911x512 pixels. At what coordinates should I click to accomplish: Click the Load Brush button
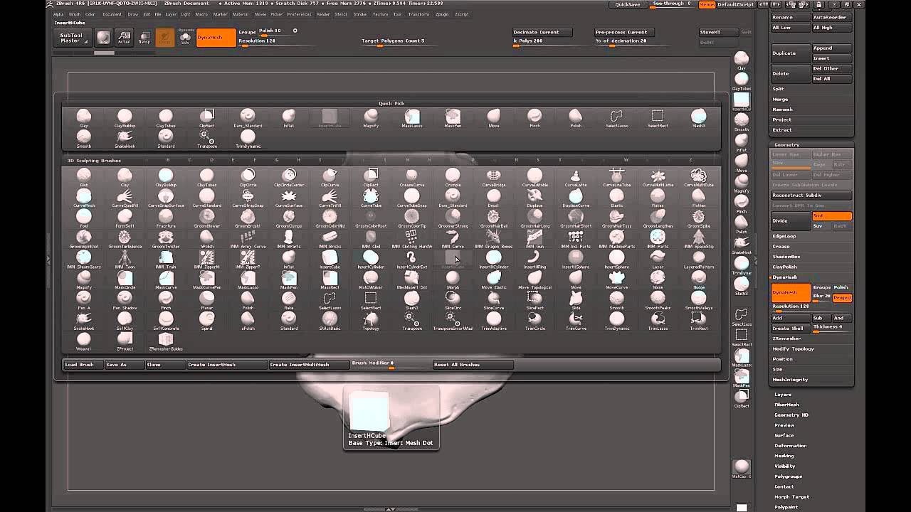pyautogui.click(x=83, y=365)
